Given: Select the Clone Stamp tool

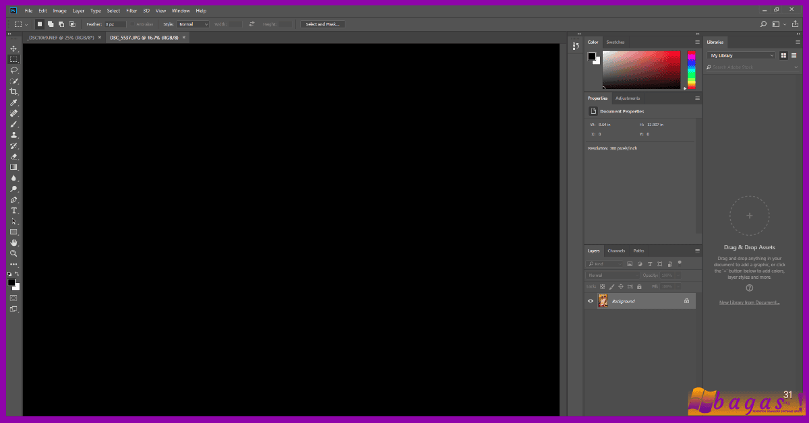Looking at the screenshot, I should click(x=13, y=135).
